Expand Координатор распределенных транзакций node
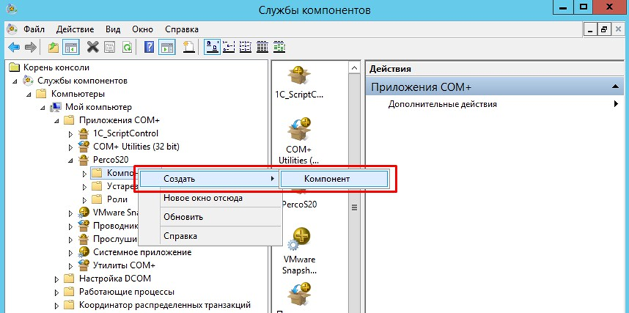The width and height of the screenshot is (629, 313). 56,305
